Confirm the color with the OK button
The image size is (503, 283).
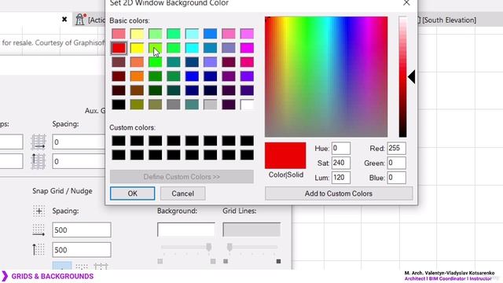point(133,193)
